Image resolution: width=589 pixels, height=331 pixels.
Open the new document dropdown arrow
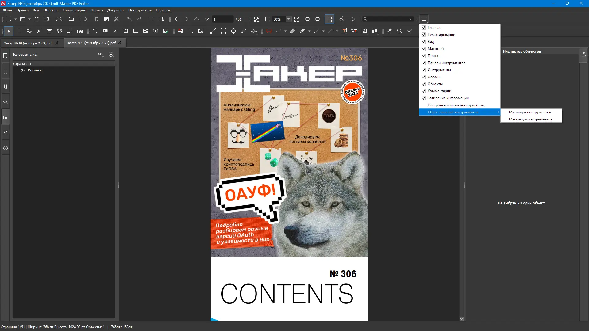coord(15,19)
